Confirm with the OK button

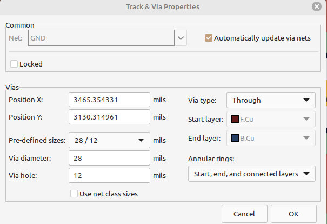(x=293, y=214)
